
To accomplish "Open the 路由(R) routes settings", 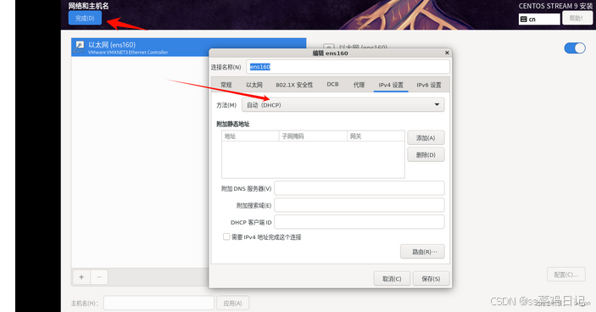I will click(x=422, y=252).
